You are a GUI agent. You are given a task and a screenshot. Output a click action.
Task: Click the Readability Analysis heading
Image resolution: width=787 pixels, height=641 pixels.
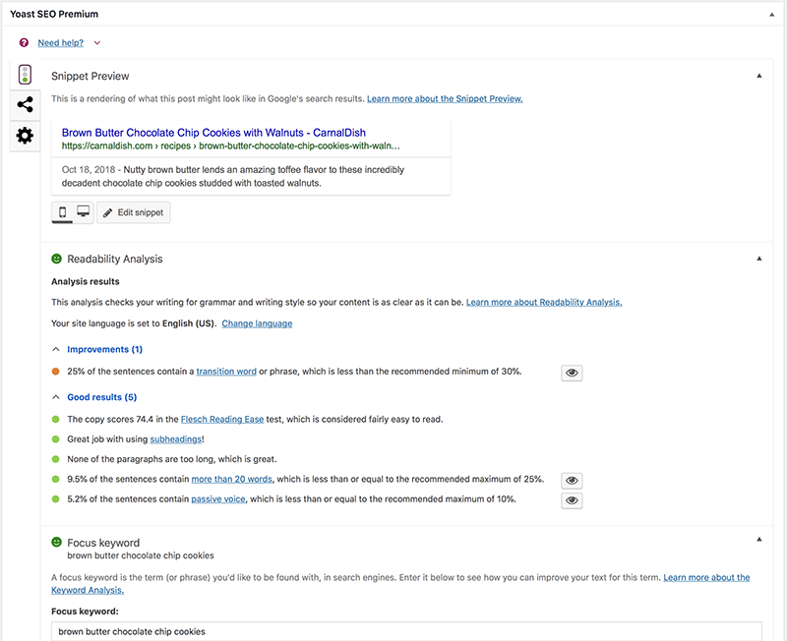pos(115,260)
